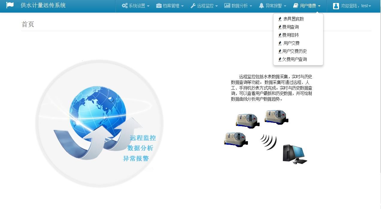Click the user avatar icon beside 欢迎登陆
The image size is (381, 209).
(x=336, y=6)
